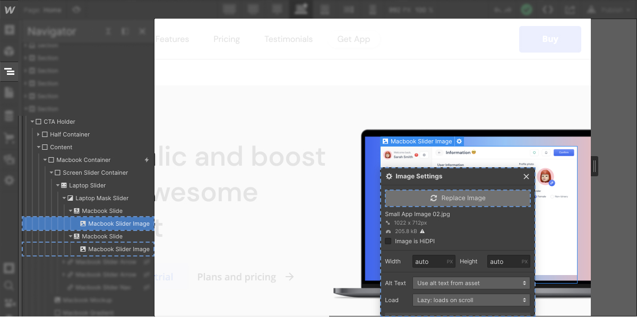Viewport: 637px width, 317px height.
Task: Click the green site status check icon
Action: click(x=526, y=10)
